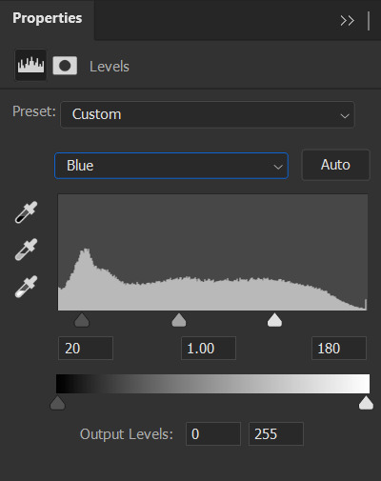Open the Preset dropdown showing Custom
Image resolution: width=381 pixels, height=481 pixels.
pyautogui.click(x=208, y=114)
